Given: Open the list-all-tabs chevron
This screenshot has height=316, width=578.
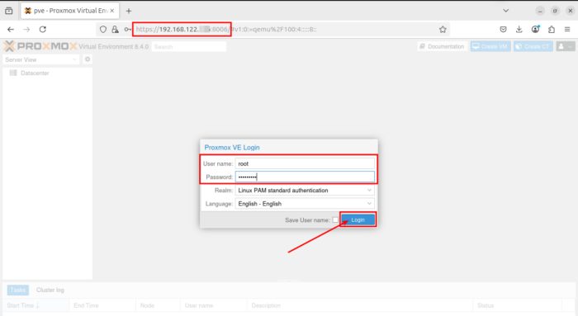Looking at the screenshot, I should point(505,11).
